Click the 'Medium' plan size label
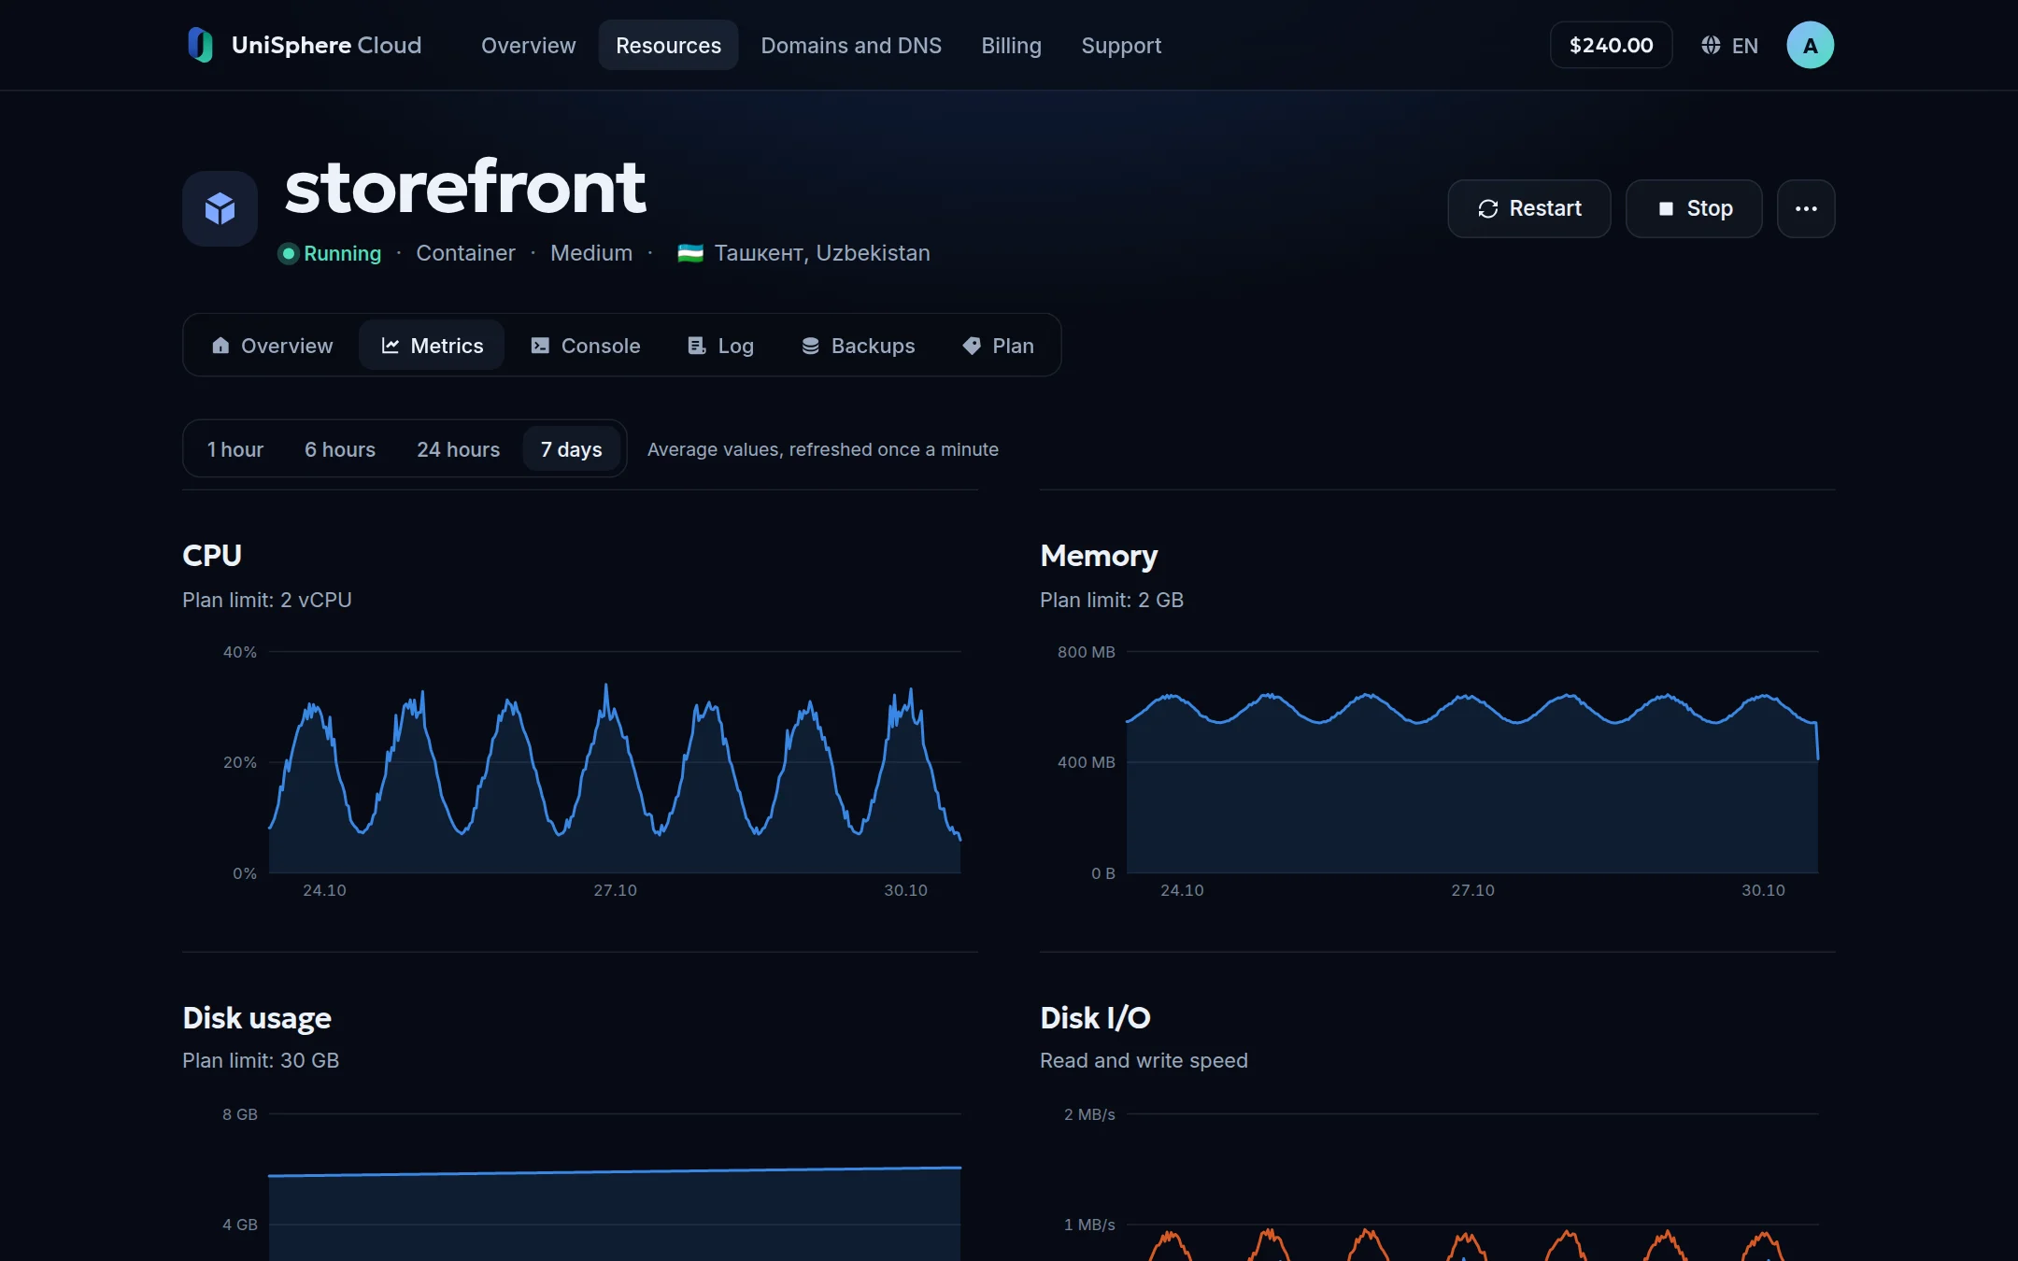Image resolution: width=2018 pixels, height=1261 pixels. point(591,253)
